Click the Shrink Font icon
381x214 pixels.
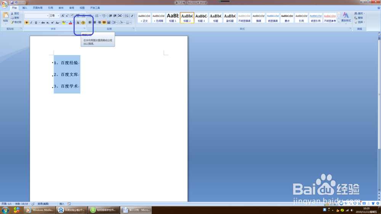(x=67, y=16)
